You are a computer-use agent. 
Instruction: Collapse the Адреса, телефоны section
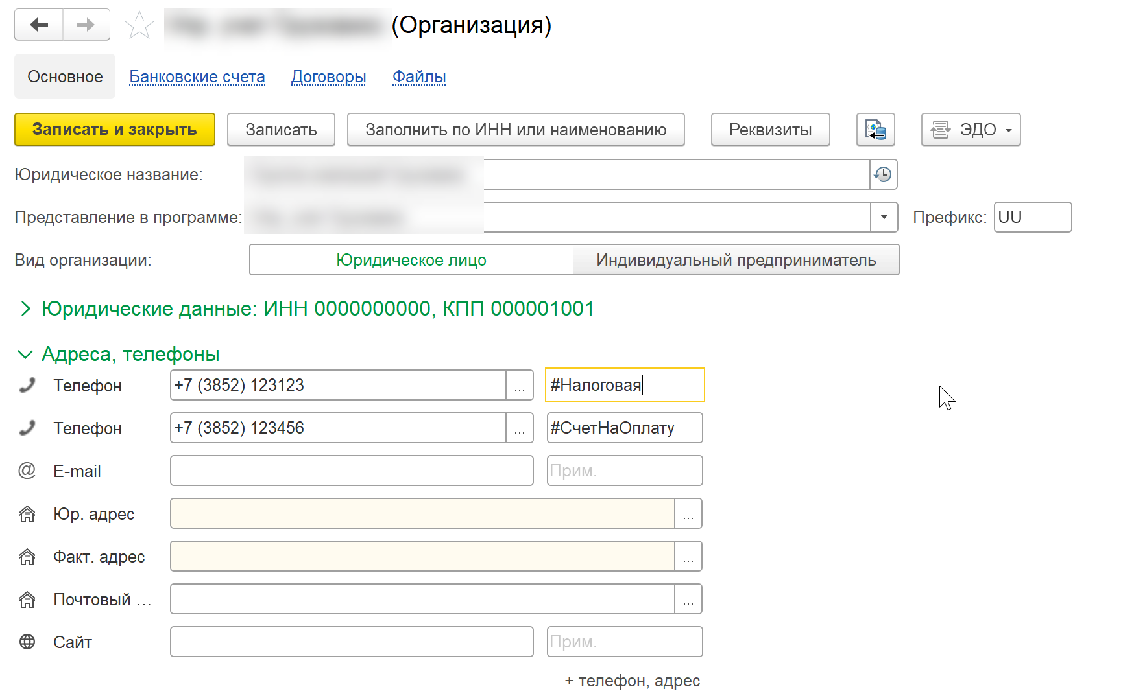tap(25, 355)
